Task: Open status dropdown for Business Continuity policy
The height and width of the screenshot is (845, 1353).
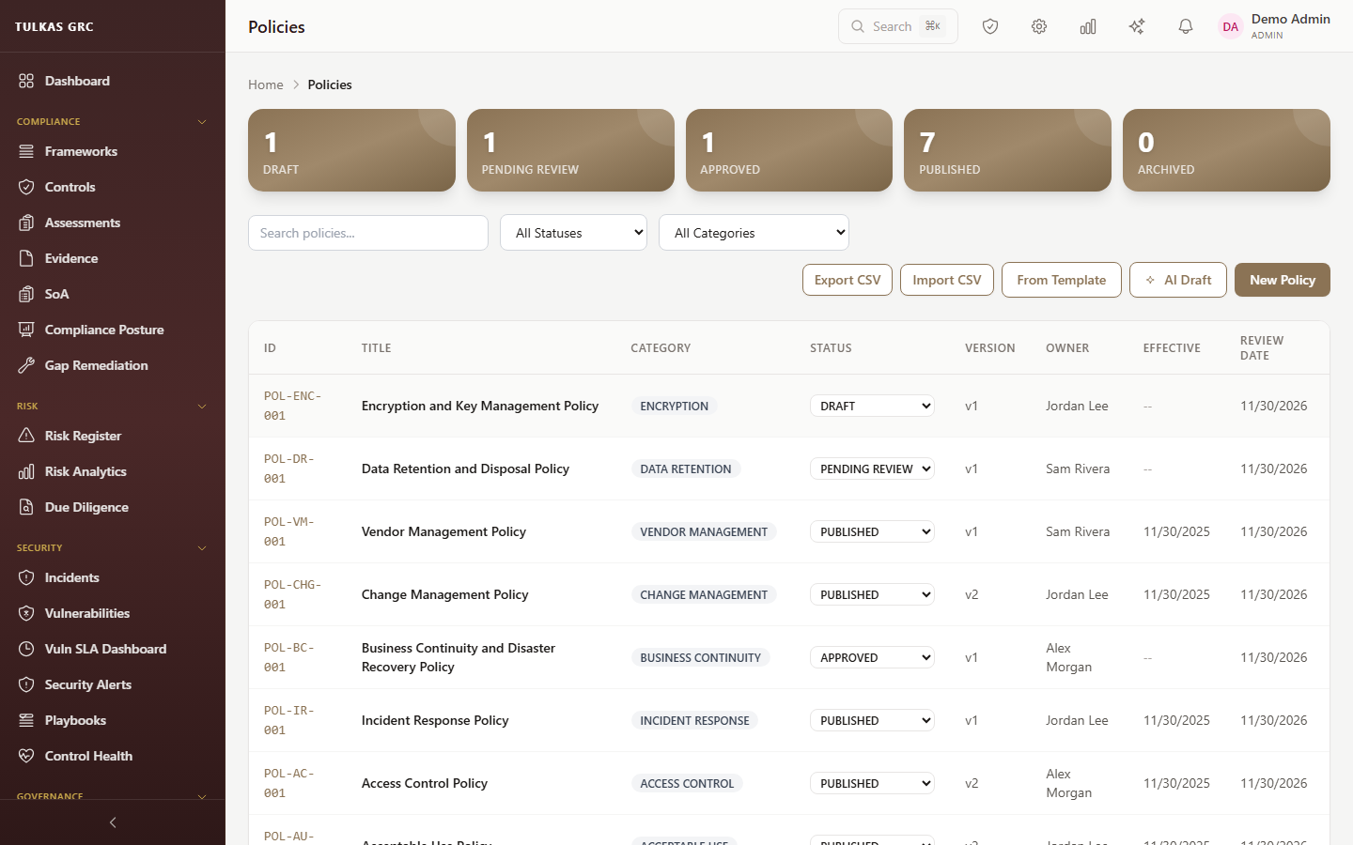Action: (x=872, y=657)
